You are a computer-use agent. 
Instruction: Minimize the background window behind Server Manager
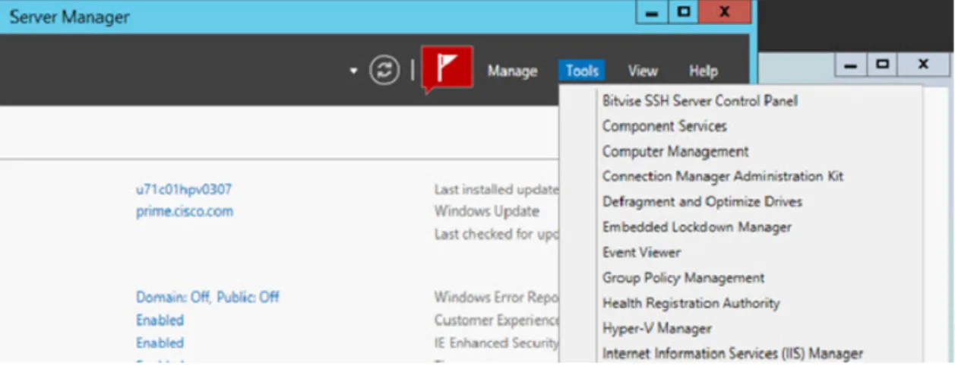click(850, 65)
